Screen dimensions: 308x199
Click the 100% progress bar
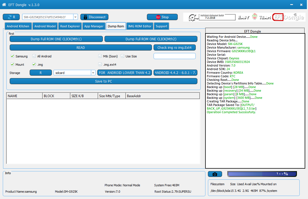click(262, 174)
